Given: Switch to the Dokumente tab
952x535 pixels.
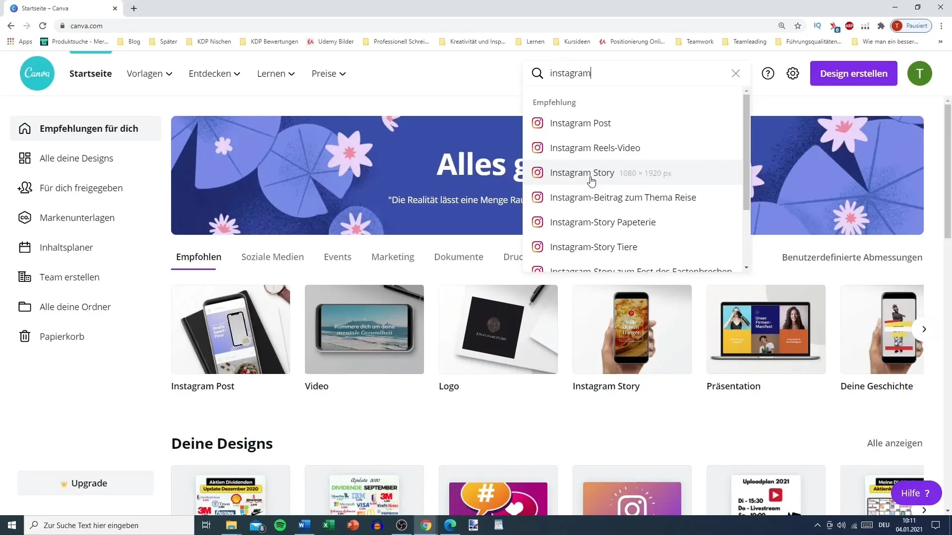Looking at the screenshot, I should pos(459,257).
